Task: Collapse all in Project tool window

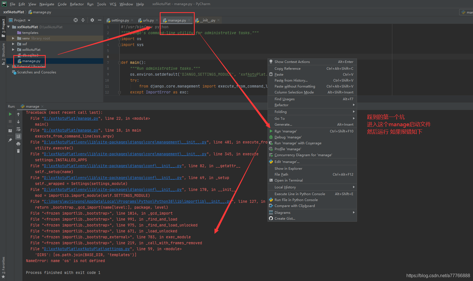Action: pos(83,20)
